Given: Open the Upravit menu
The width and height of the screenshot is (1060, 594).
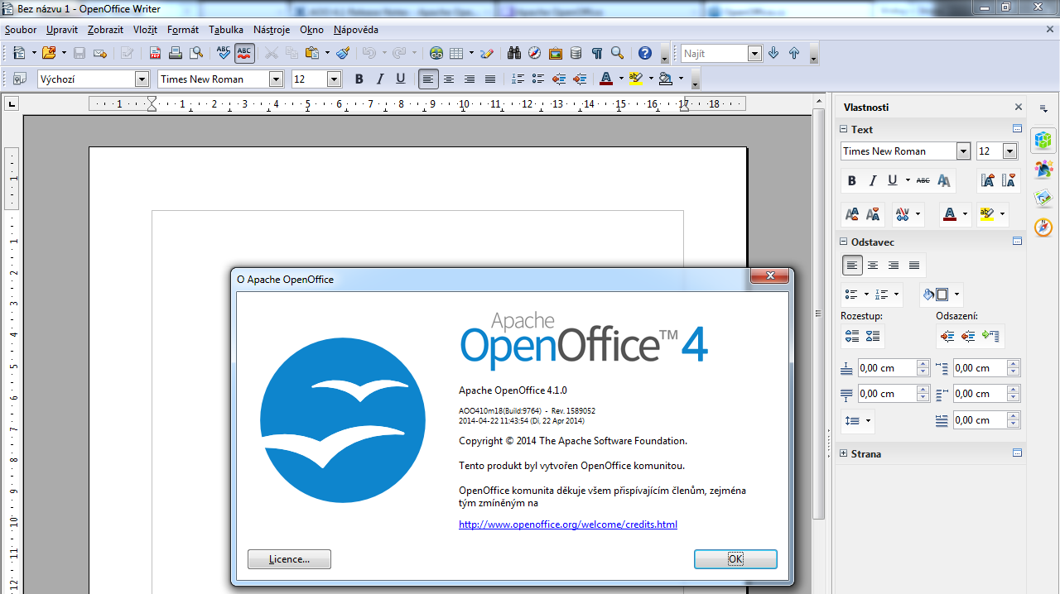Looking at the screenshot, I should 62,30.
